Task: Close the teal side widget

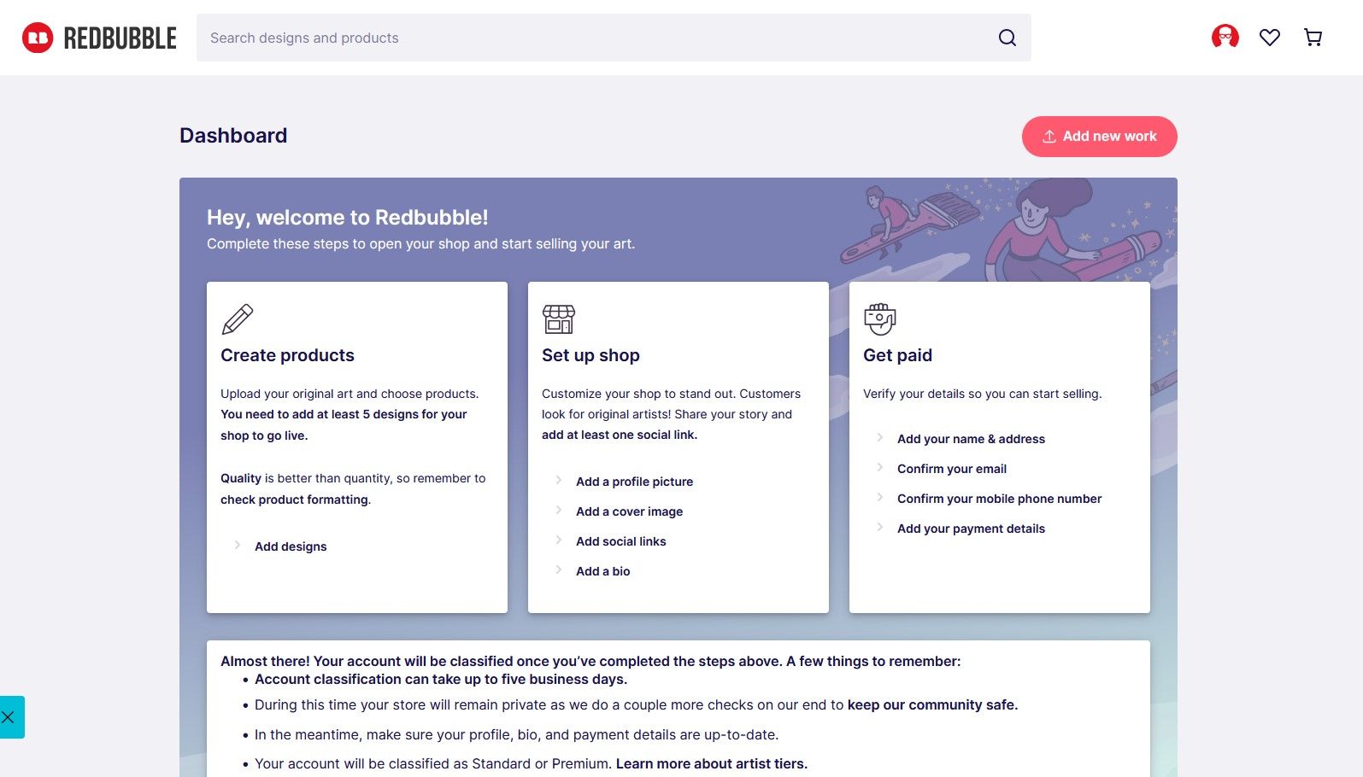Action: (9, 717)
